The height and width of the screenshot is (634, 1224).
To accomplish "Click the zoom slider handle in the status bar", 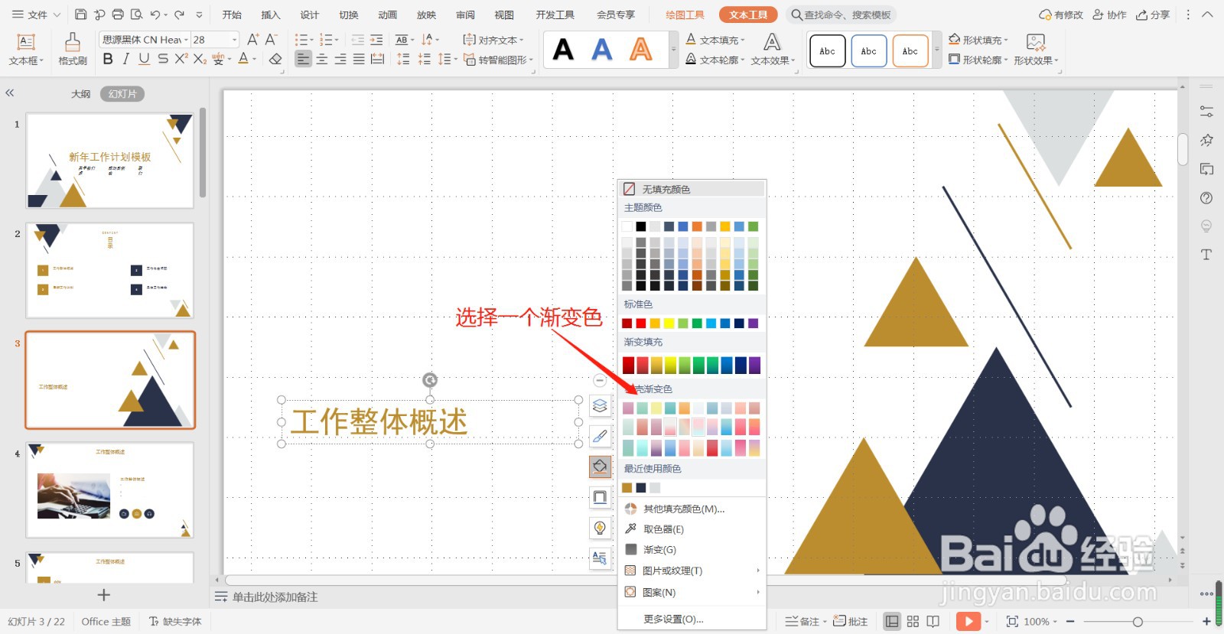I will (1138, 622).
